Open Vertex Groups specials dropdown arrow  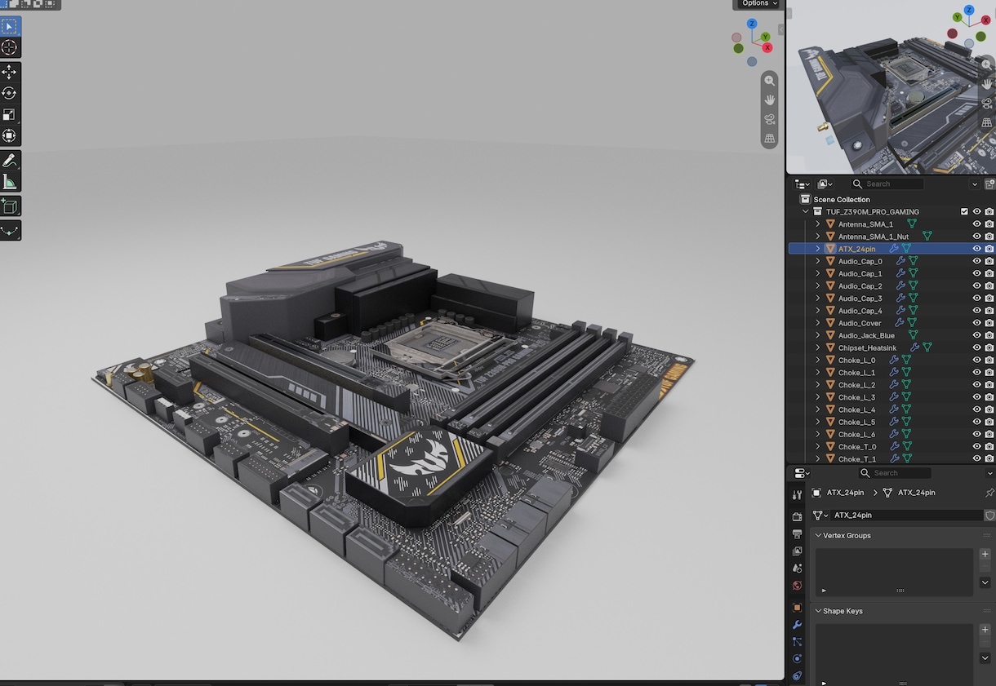tap(985, 582)
